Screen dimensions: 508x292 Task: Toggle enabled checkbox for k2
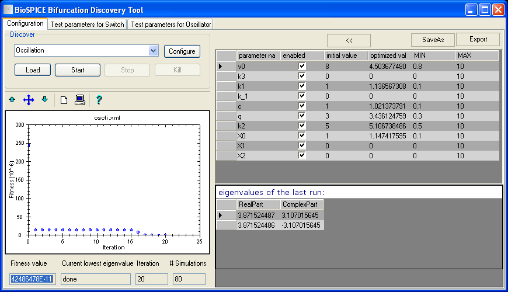pyautogui.click(x=302, y=126)
